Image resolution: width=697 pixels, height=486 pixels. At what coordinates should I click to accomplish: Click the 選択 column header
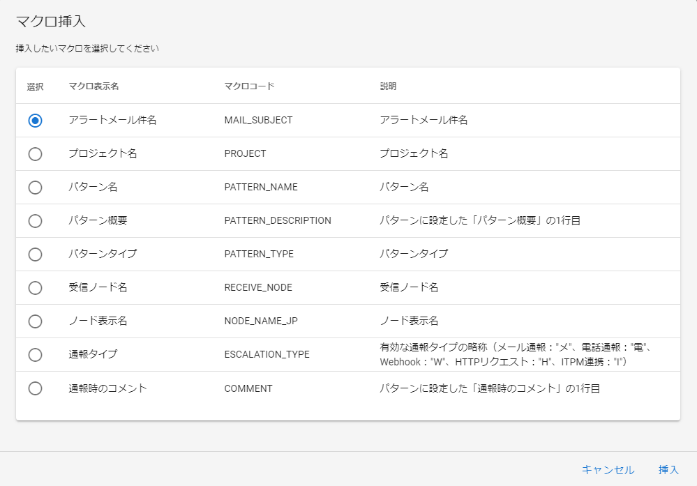(x=34, y=86)
